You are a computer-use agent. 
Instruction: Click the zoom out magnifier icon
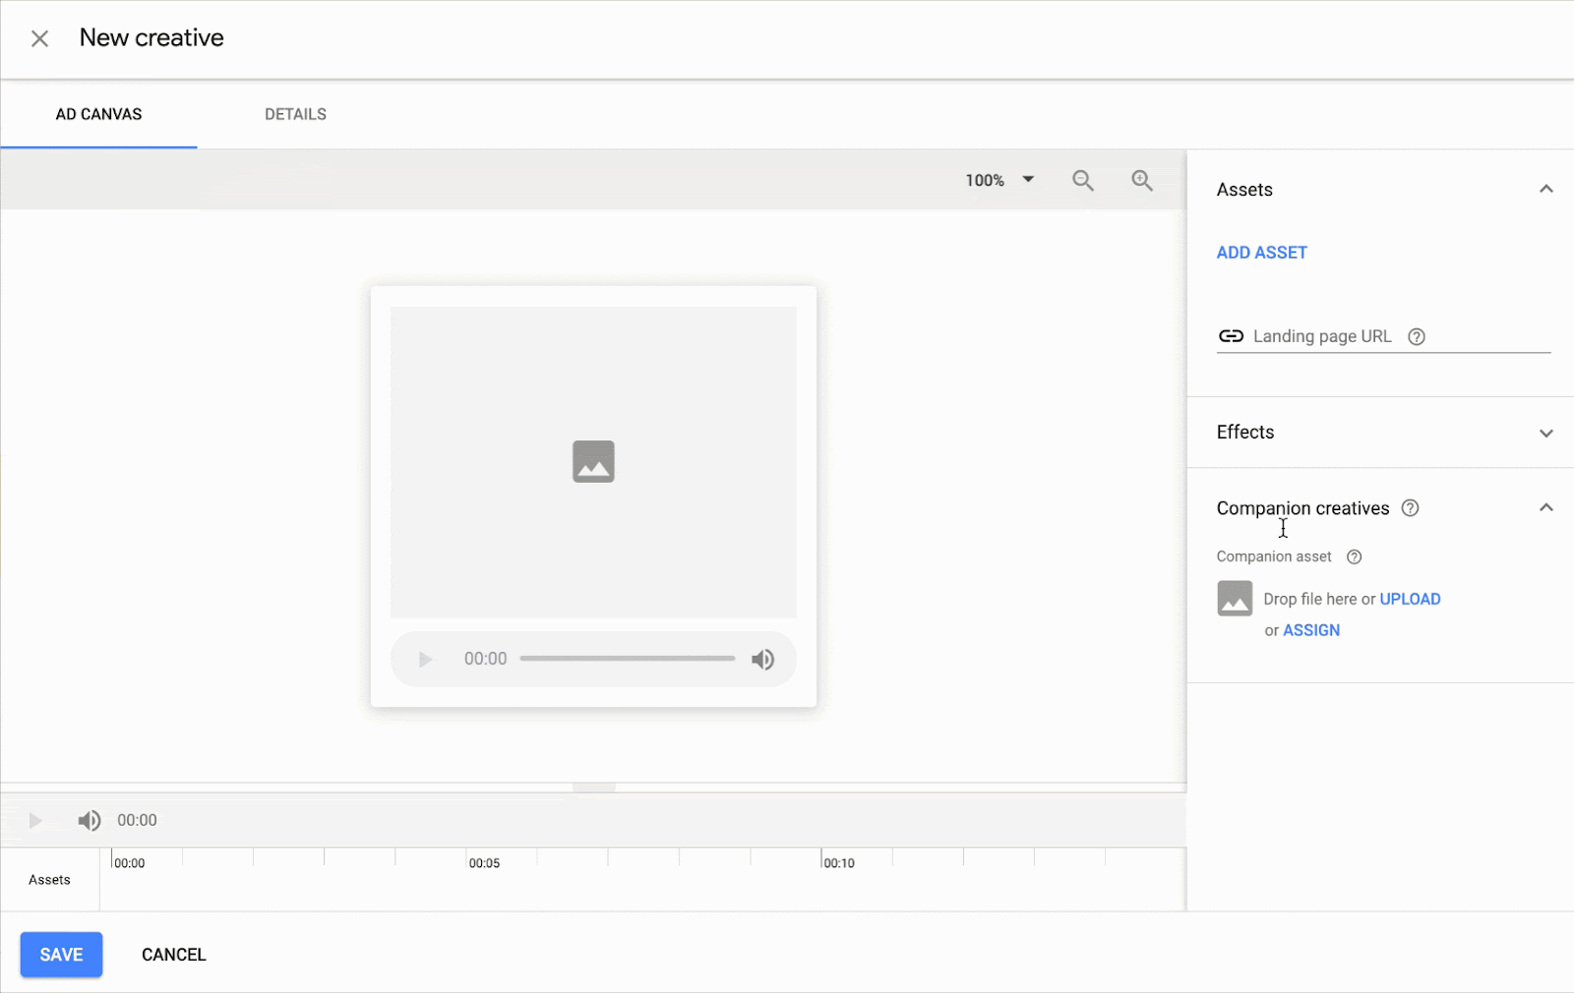1083,180
